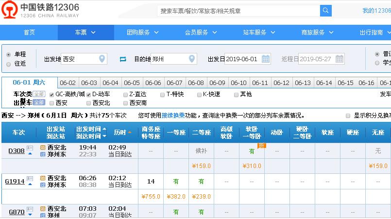Enable the T-特快 checkbox
This screenshot has width=391, height=219.
click(162, 95)
